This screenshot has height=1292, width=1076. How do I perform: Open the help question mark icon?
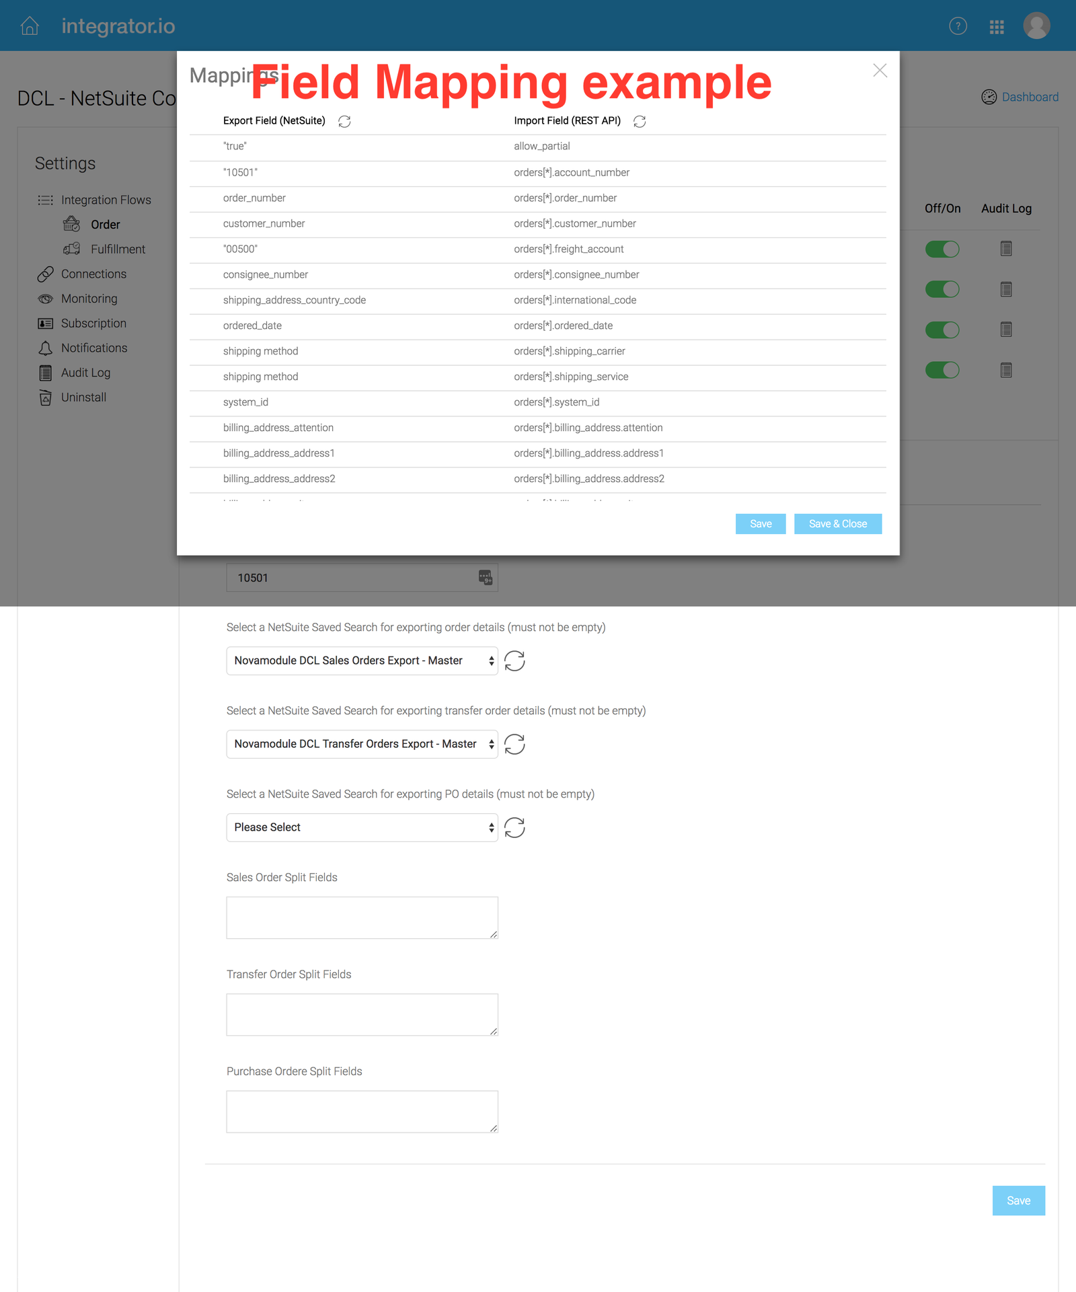[x=958, y=26]
